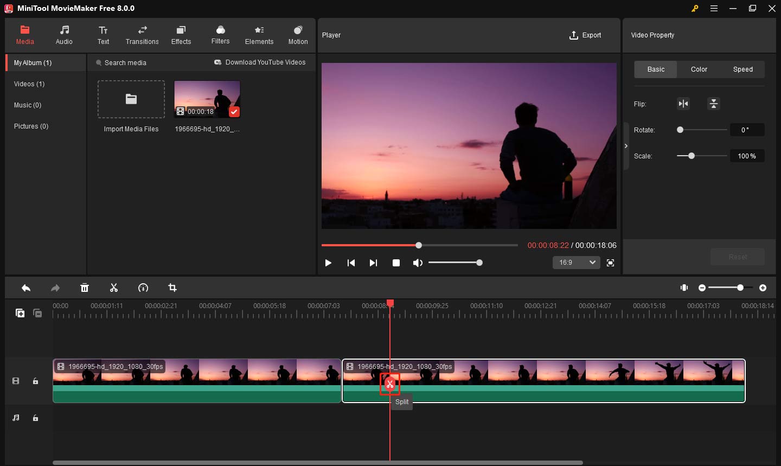Click the playhead marker on the ruler
Viewport: 781px width, 466px height.
click(x=390, y=303)
